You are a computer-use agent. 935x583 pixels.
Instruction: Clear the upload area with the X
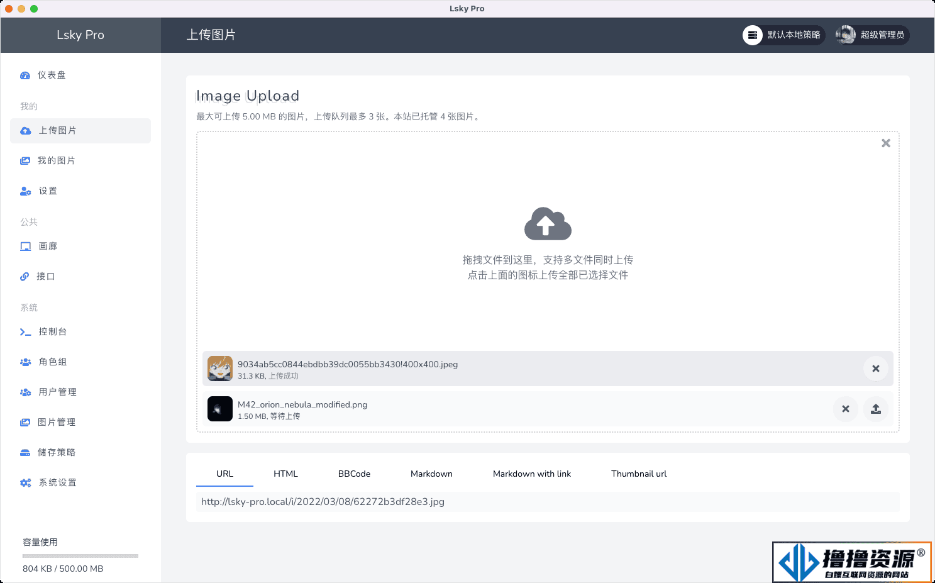886,143
